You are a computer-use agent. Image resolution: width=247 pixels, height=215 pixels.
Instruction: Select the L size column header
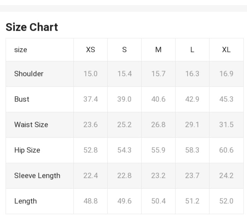pos(192,50)
